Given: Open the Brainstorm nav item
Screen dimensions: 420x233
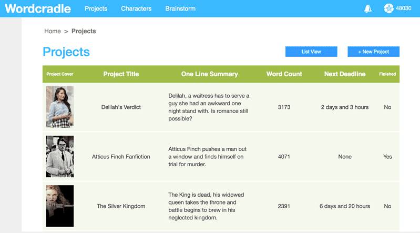Looking at the screenshot, I should pyautogui.click(x=180, y=8).
